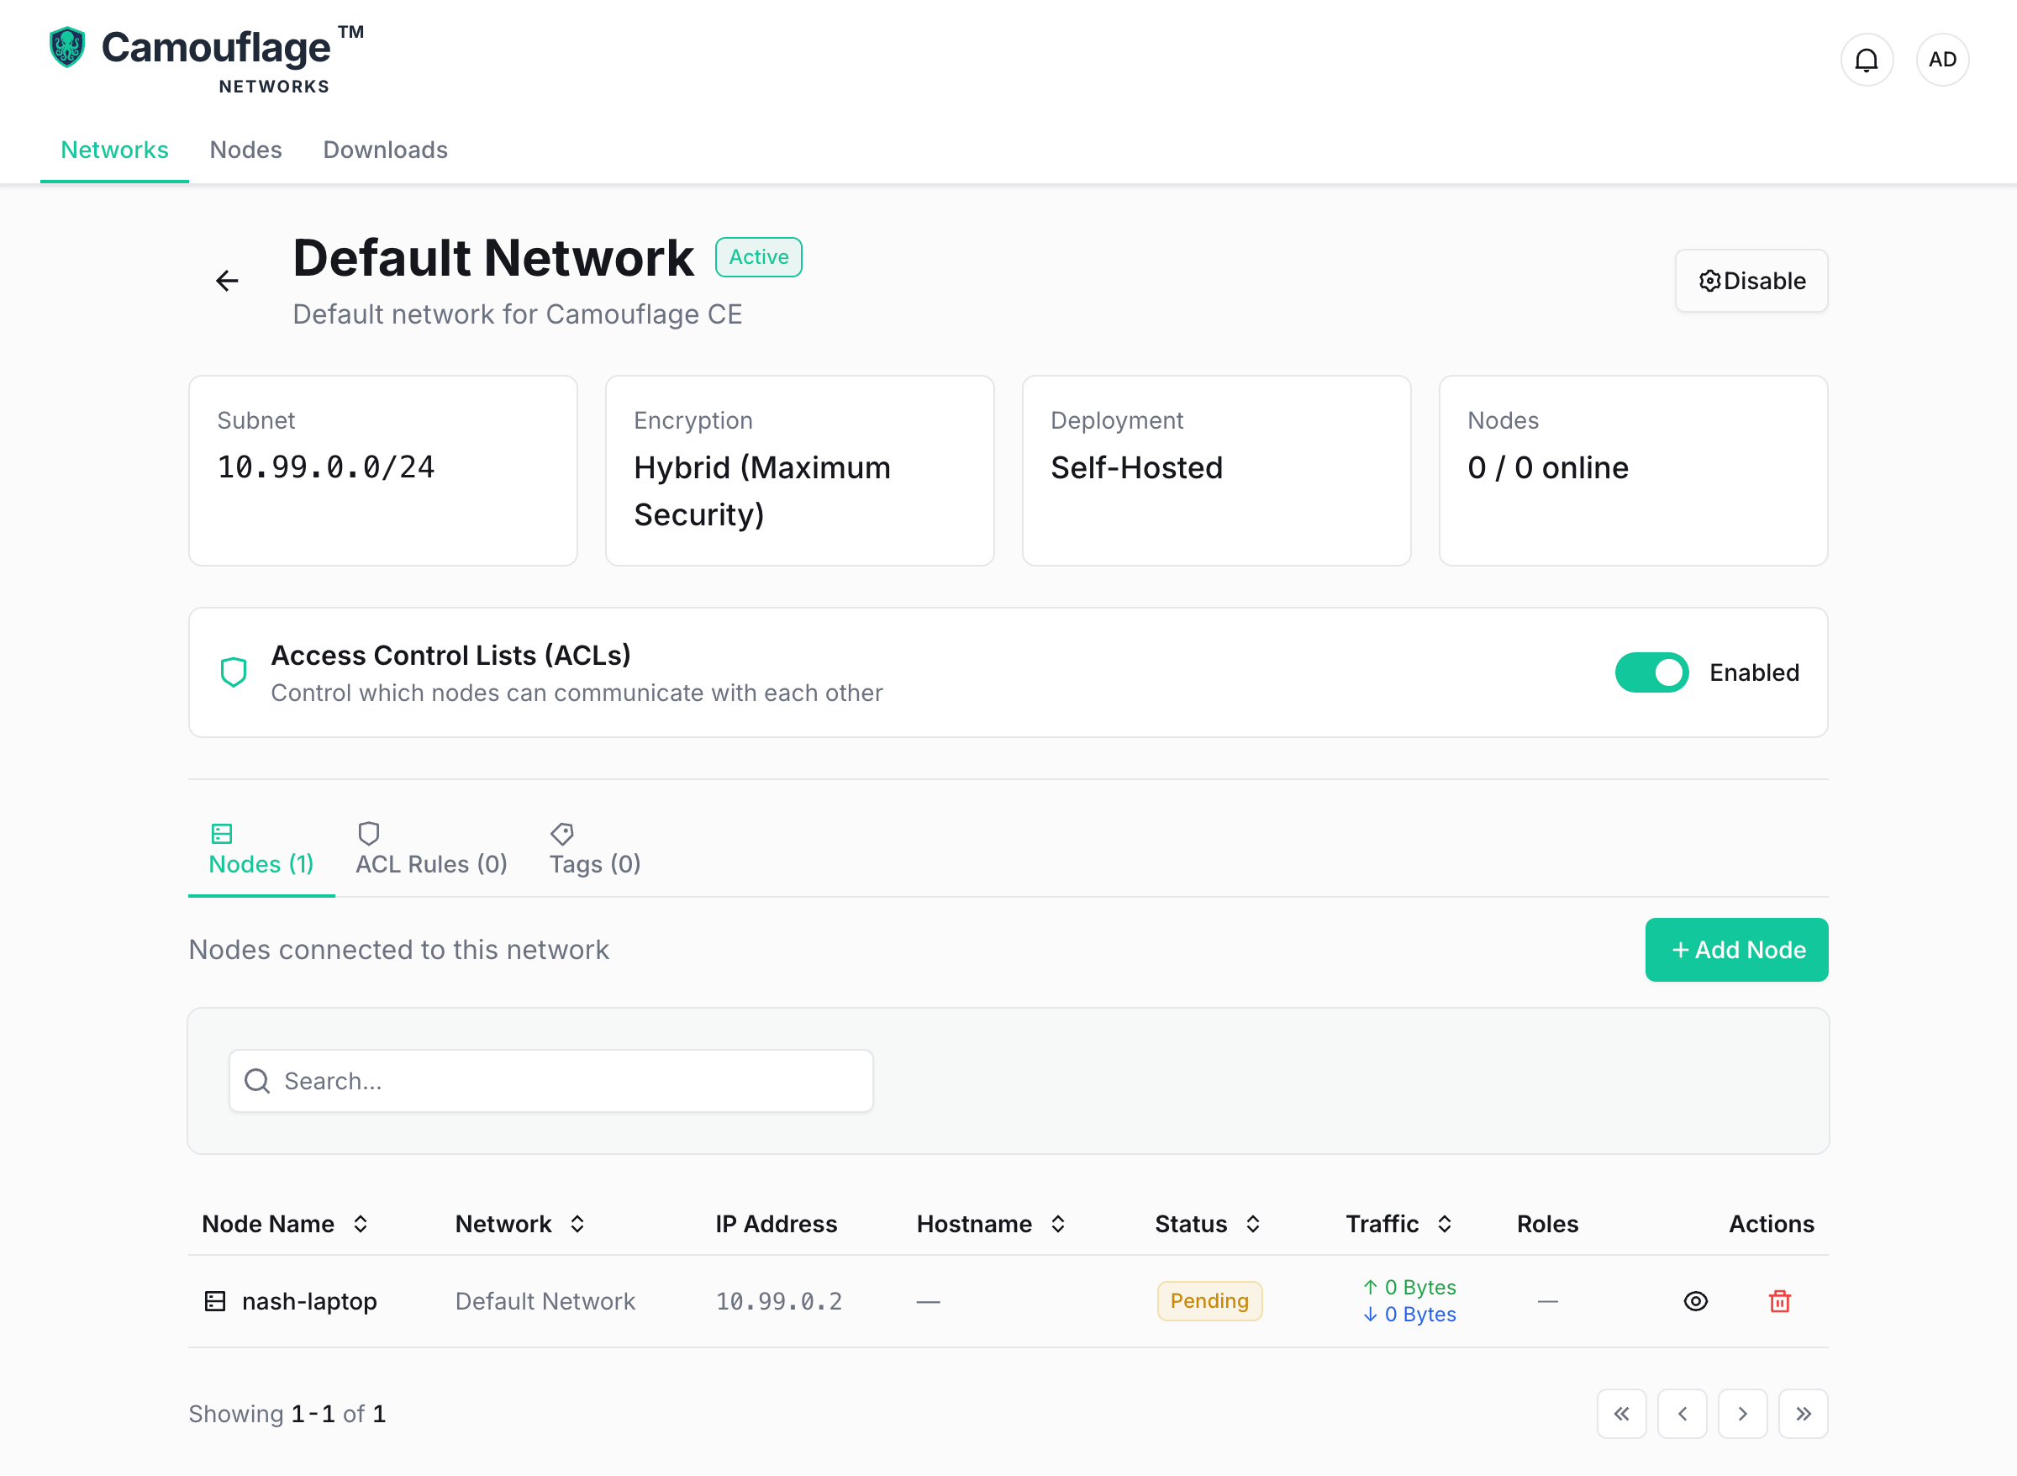
Task: Click the Enabled label beside ACL switch
Action: point(1755,672)
